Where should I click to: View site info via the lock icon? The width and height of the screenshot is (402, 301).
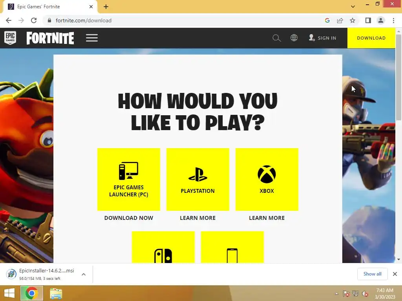pos(49,20)
